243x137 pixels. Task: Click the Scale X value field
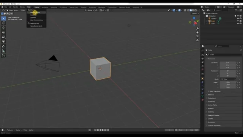(x=228, y=82)
